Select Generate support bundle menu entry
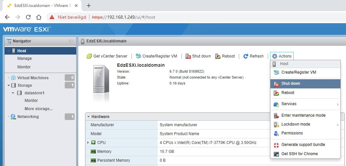 coord(305,145)
